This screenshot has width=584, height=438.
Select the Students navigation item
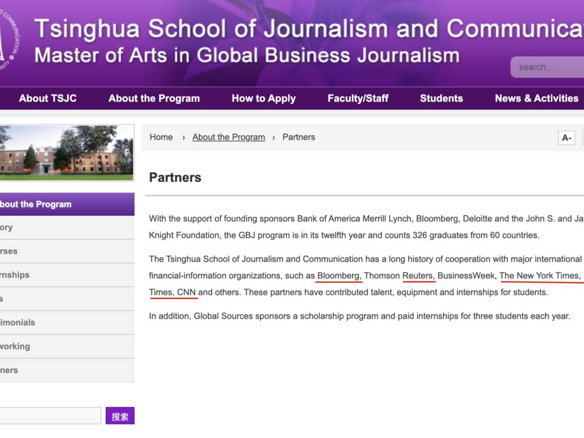(x=441, y=98)
